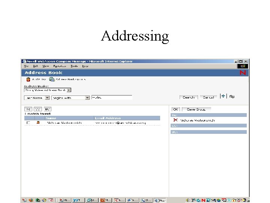Open the taskbar window button labeled U...

pyautogui.click(x=92, y=200)
